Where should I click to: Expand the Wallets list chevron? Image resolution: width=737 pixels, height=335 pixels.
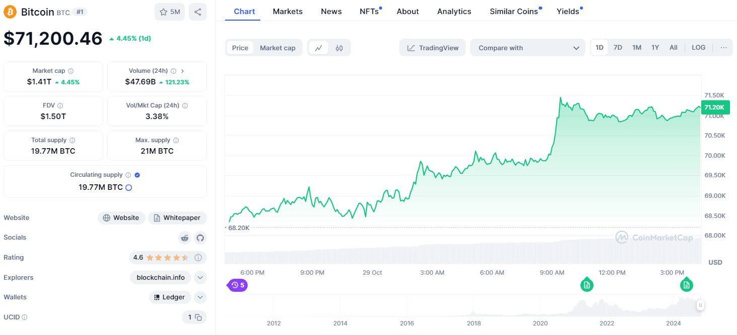[x=200, y=297]
